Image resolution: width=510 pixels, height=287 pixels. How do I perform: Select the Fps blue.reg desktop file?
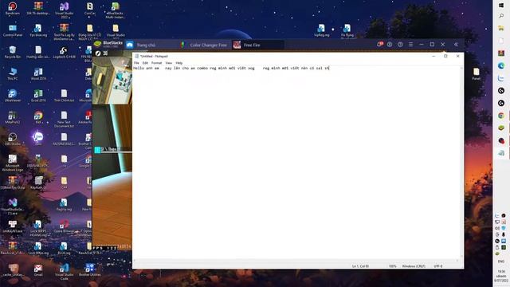point(38,30)
